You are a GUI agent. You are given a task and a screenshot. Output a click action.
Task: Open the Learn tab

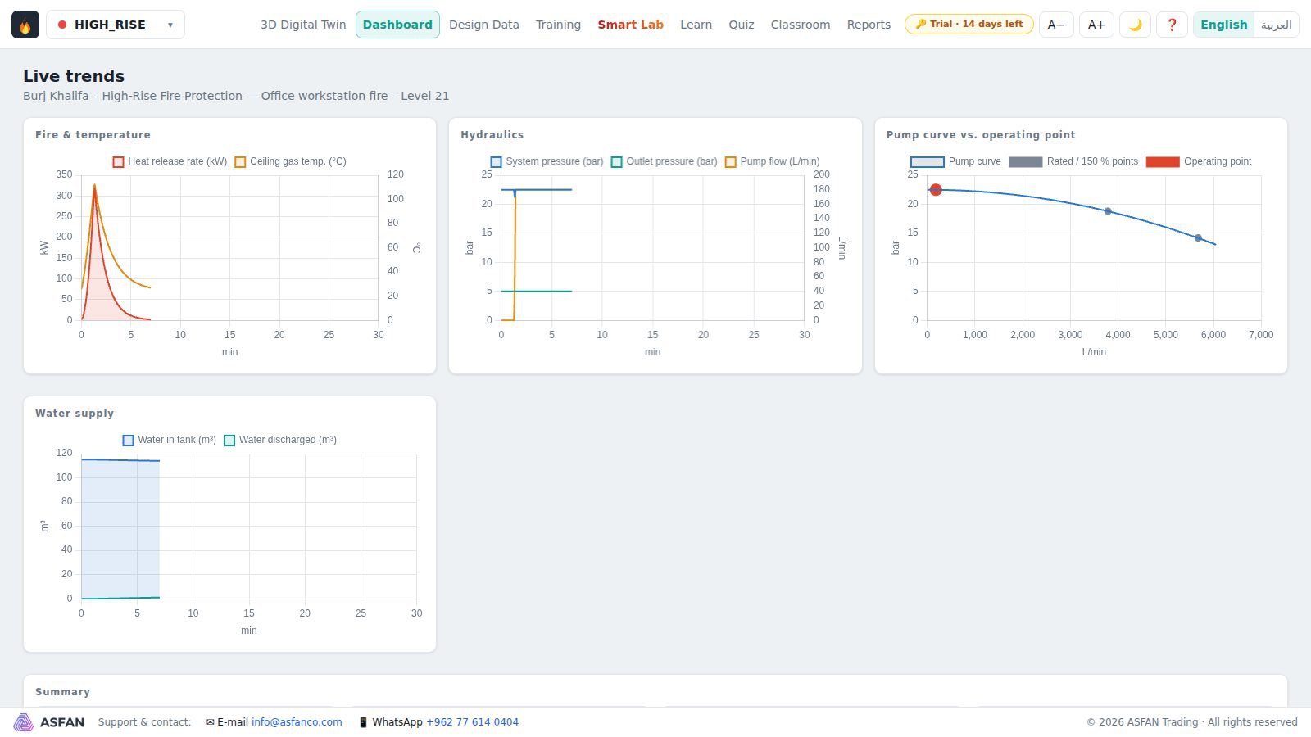pyautogui.click(x=696, y=25)
